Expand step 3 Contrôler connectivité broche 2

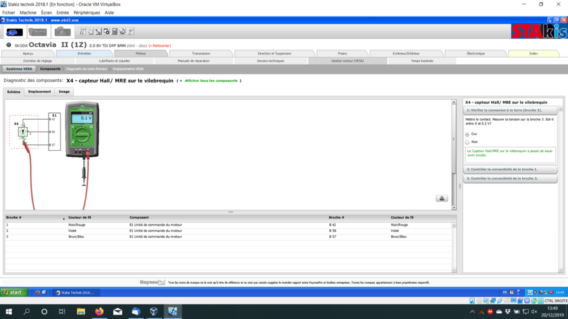pos(510,179)
